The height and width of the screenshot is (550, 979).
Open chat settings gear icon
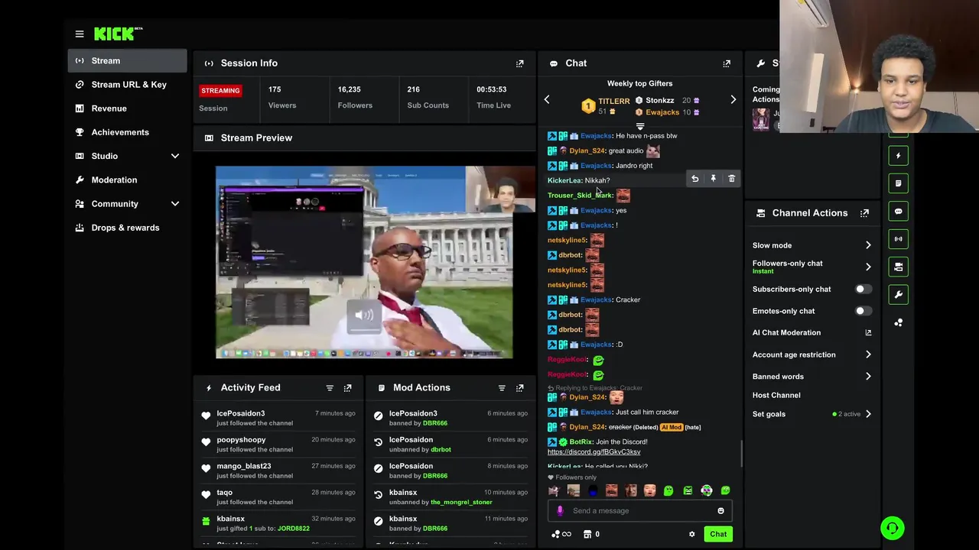(691, 534)
